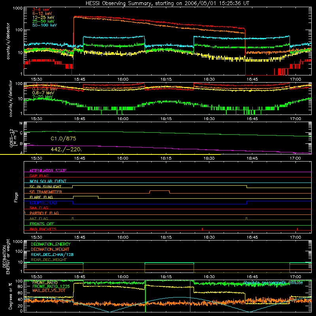Click the Flags axis title
This screenshot has width=316, height=316.
click(x=16, y=197)
